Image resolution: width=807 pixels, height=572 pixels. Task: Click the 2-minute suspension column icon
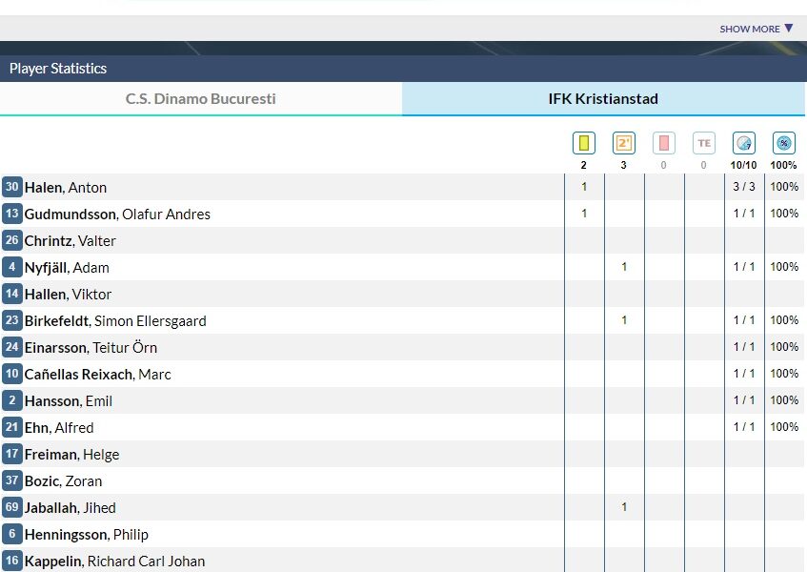(x=624, y=143)
